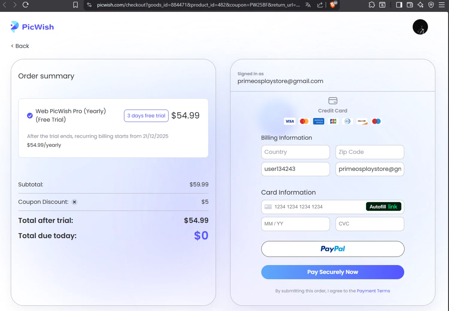Click the Total after trial $54.99 value
The image size is (449, 311).
click(196, 221)
